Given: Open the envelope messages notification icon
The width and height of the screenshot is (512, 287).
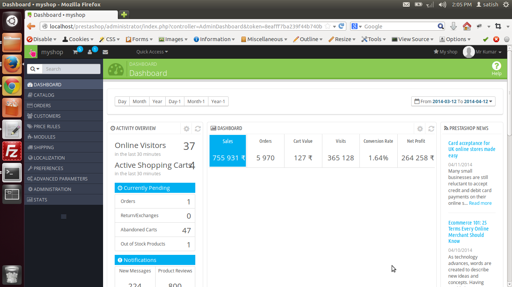Looking at the screenshot, I should pyautogui.click(x=105, y=52).
